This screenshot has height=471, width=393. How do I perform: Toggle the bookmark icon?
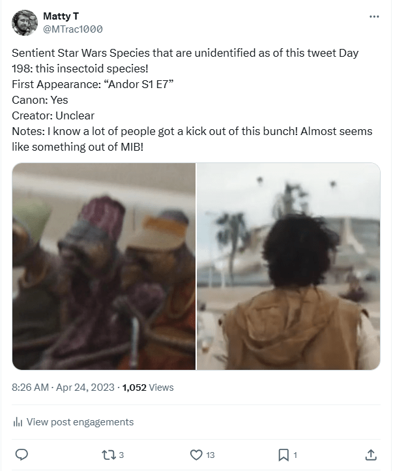284,455
